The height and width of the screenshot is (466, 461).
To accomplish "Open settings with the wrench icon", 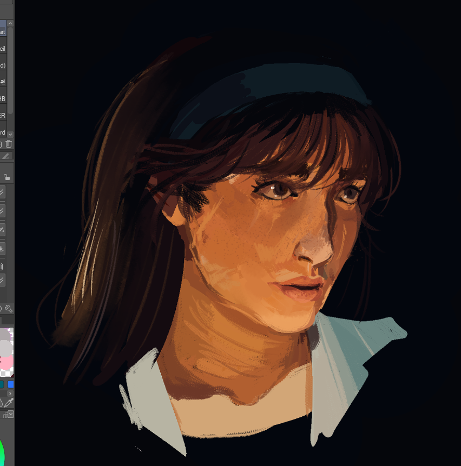I will (x=9, y=309).
